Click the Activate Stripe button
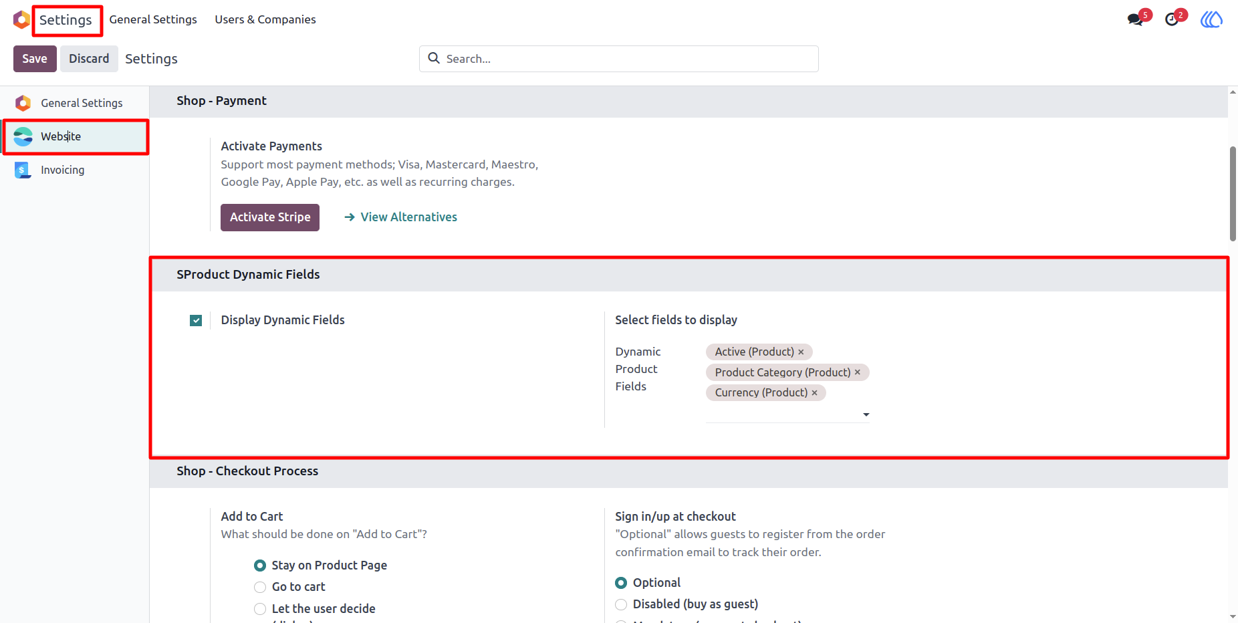 click(x=270, y=217)
